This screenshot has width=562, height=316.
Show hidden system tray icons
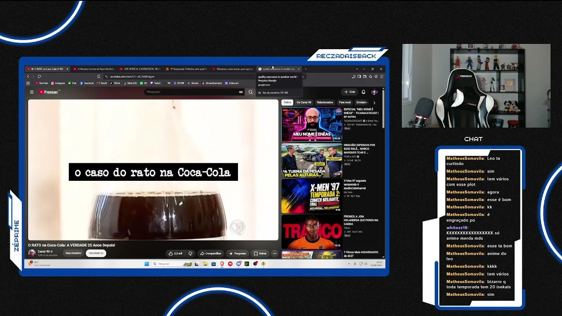click(x=349, y=264)
